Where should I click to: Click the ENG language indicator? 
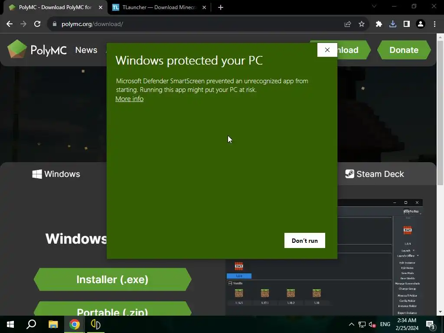(385, 324)
